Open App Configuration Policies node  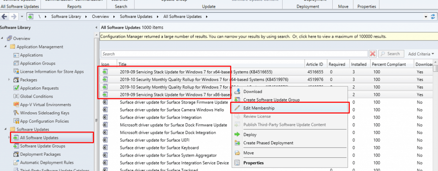click(44, 121)
